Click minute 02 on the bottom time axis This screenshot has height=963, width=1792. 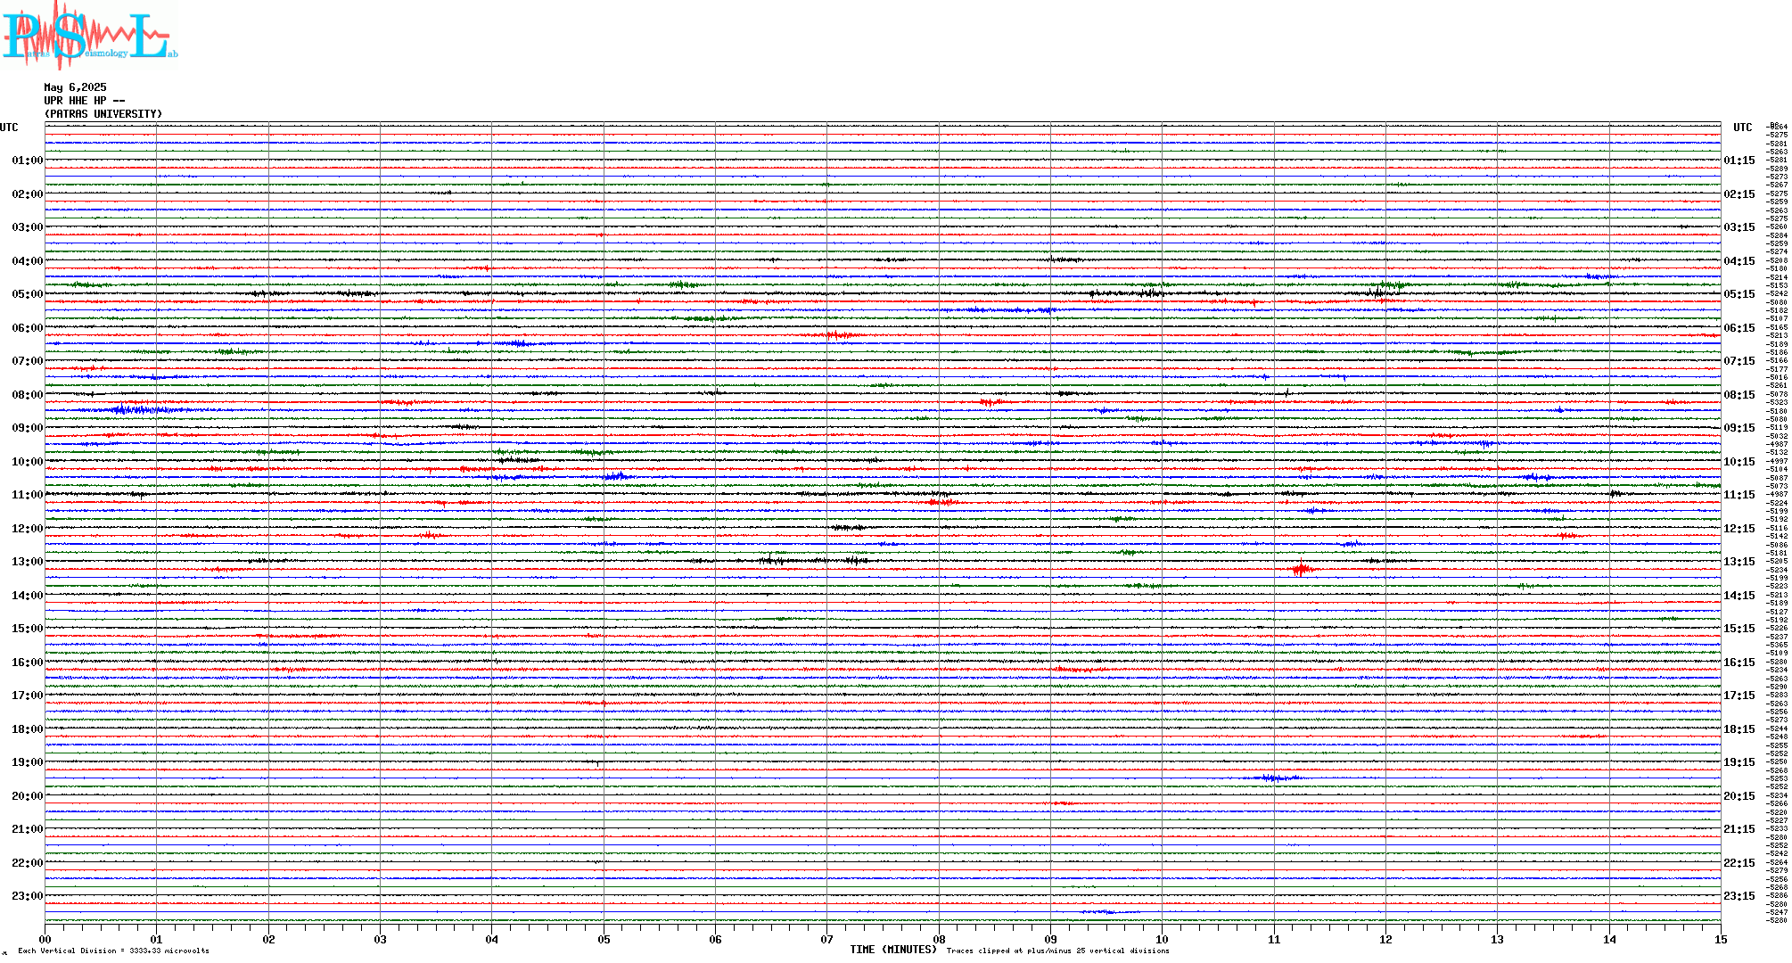[268, 939]
